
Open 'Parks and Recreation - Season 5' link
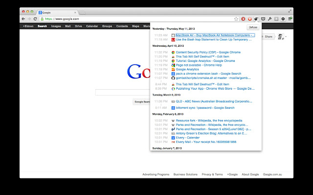click(213, 129)
